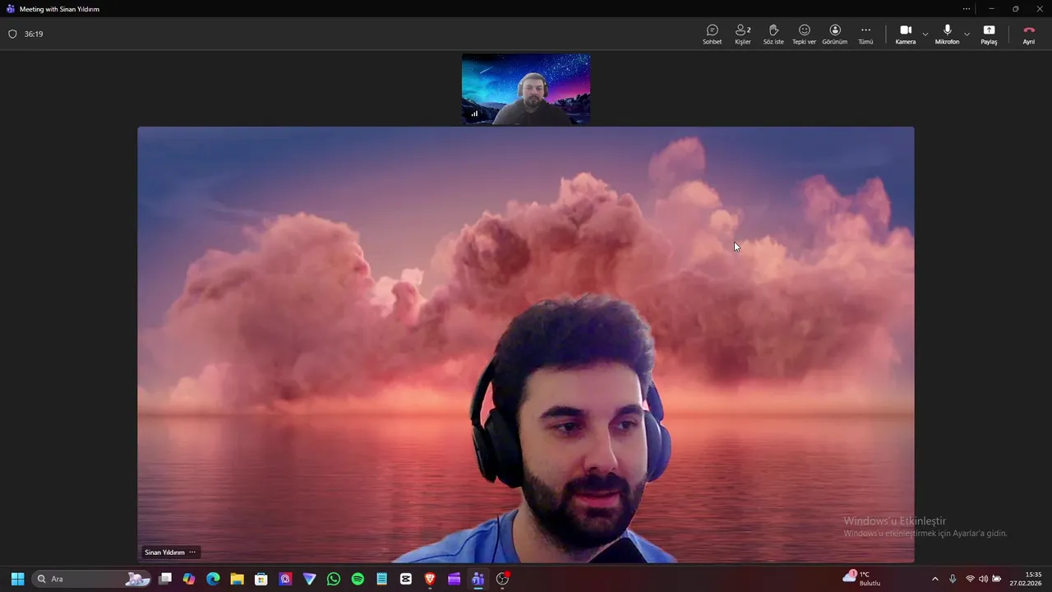Click the 36:19 meeting timer
Viewport: 1052px width, 592px height.
(34, 35)
